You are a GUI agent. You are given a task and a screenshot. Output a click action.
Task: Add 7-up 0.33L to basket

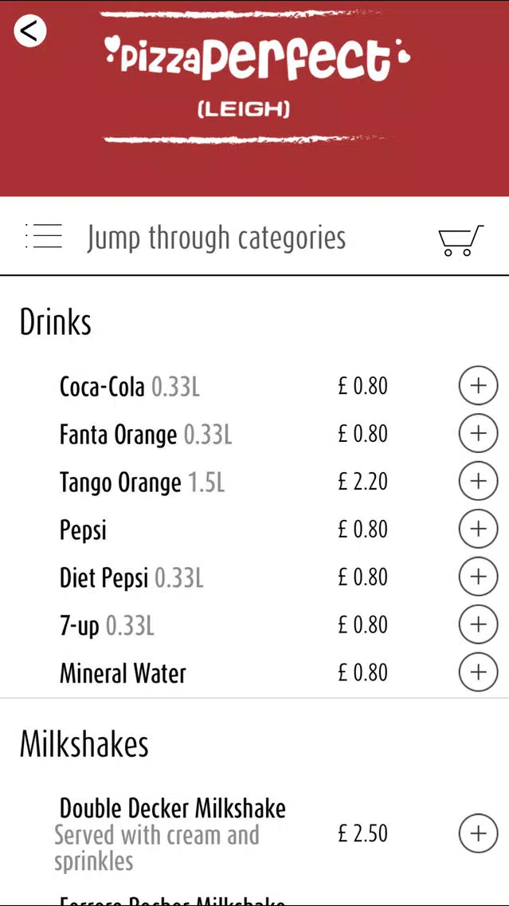[x=478, y=624]
